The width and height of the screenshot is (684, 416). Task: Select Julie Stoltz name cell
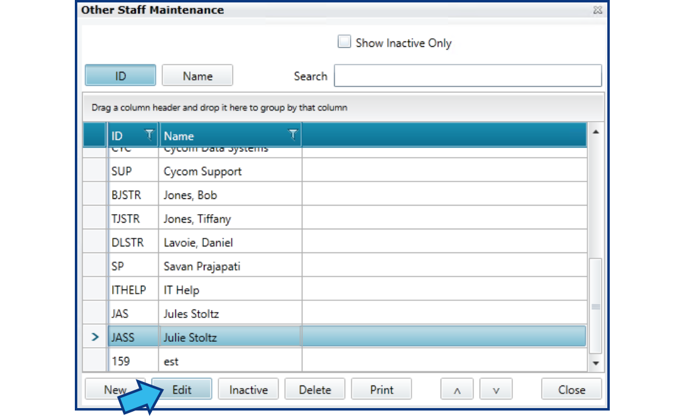(x=230, y=337)
